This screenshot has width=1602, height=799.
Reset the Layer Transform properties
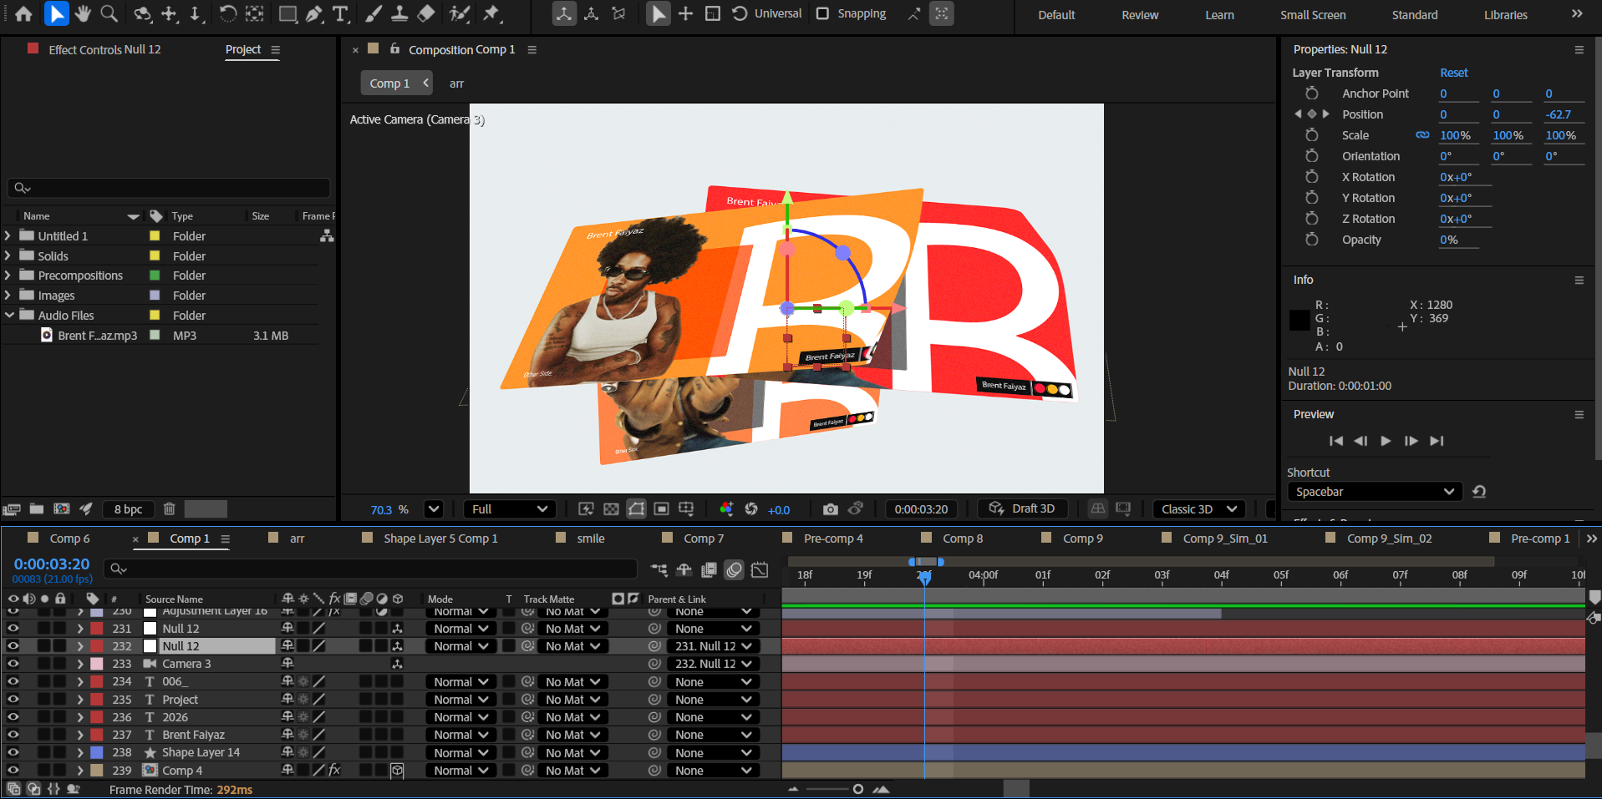(x=1453, y=73)
